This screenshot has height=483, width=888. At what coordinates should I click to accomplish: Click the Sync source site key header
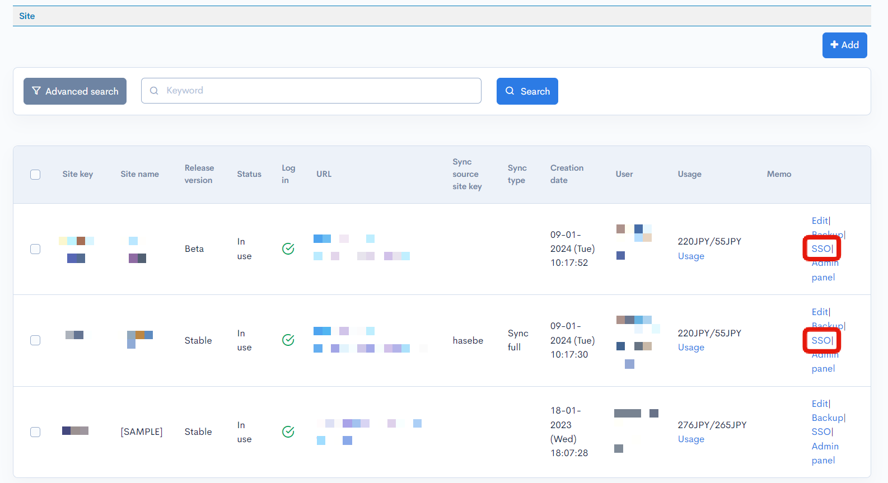(x=467, y=174)
